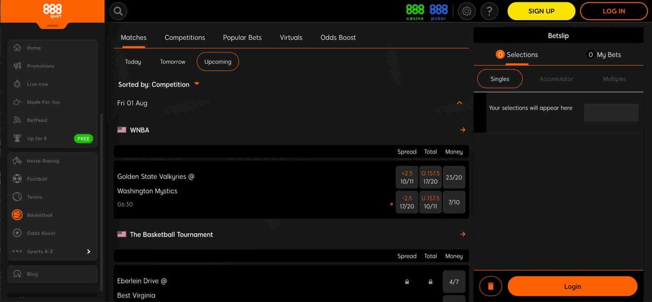
Task: Expand Sports A-Z chevron
Action: (x=89, y=252)
